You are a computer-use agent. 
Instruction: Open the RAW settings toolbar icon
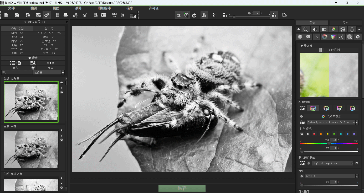(38, 15)
